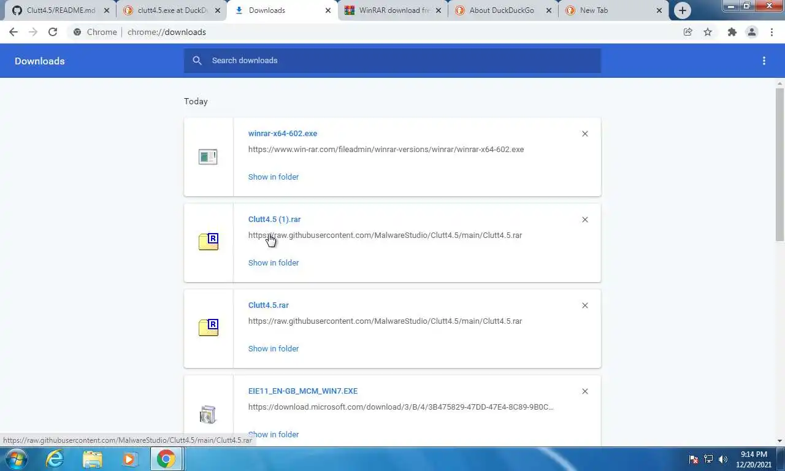Screen dimensions: 785x471
Task: Open the Clutt4.5.rar file link
Action: 268,305
